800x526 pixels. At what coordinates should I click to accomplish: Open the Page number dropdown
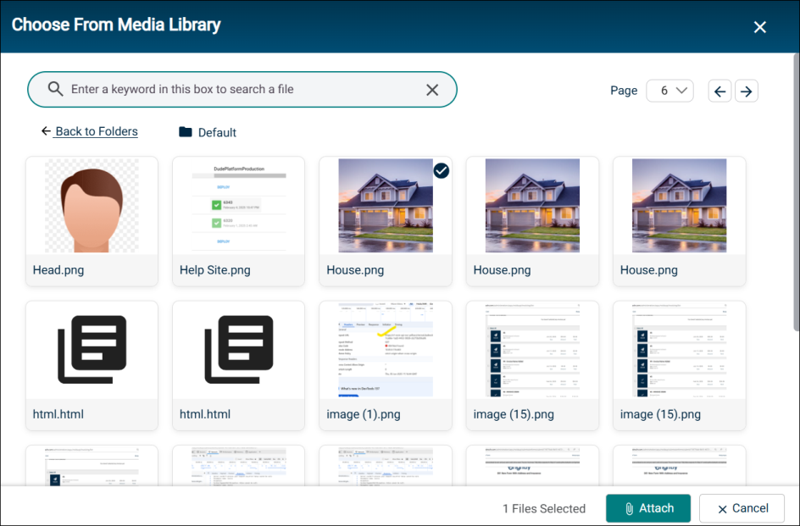click(x=669, y=91)
